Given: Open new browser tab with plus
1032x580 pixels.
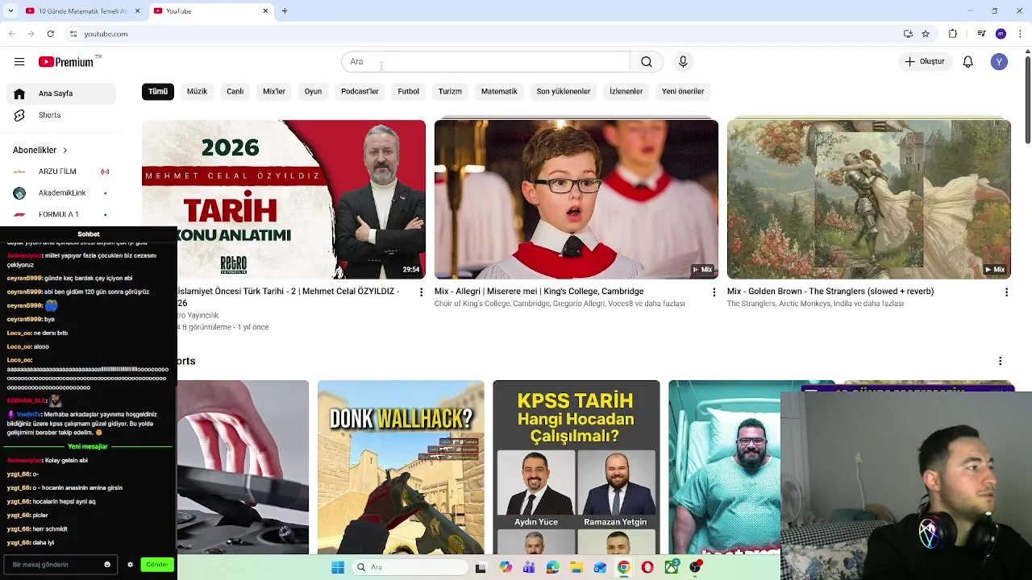Looking at the screenshot, I should [285, 11].
